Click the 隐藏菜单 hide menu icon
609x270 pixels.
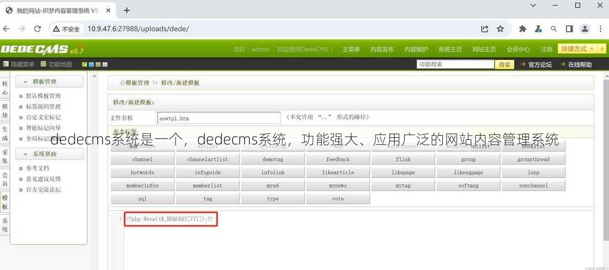coord(6,64)
